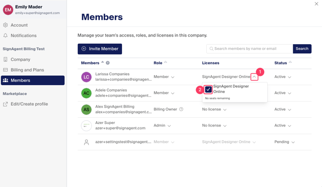Click the Company building icon
Image resolution: width=322 pixels, height=187 pixels.
tap(6, 60)
